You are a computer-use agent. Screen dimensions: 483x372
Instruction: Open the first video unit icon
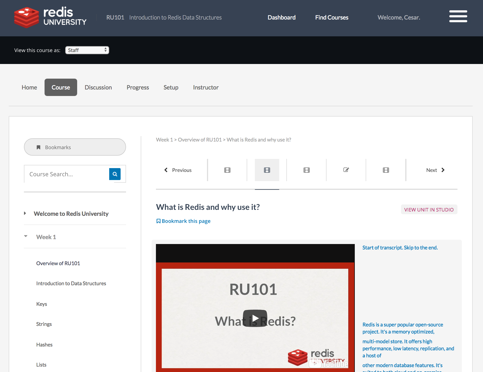tap(227, 170)
